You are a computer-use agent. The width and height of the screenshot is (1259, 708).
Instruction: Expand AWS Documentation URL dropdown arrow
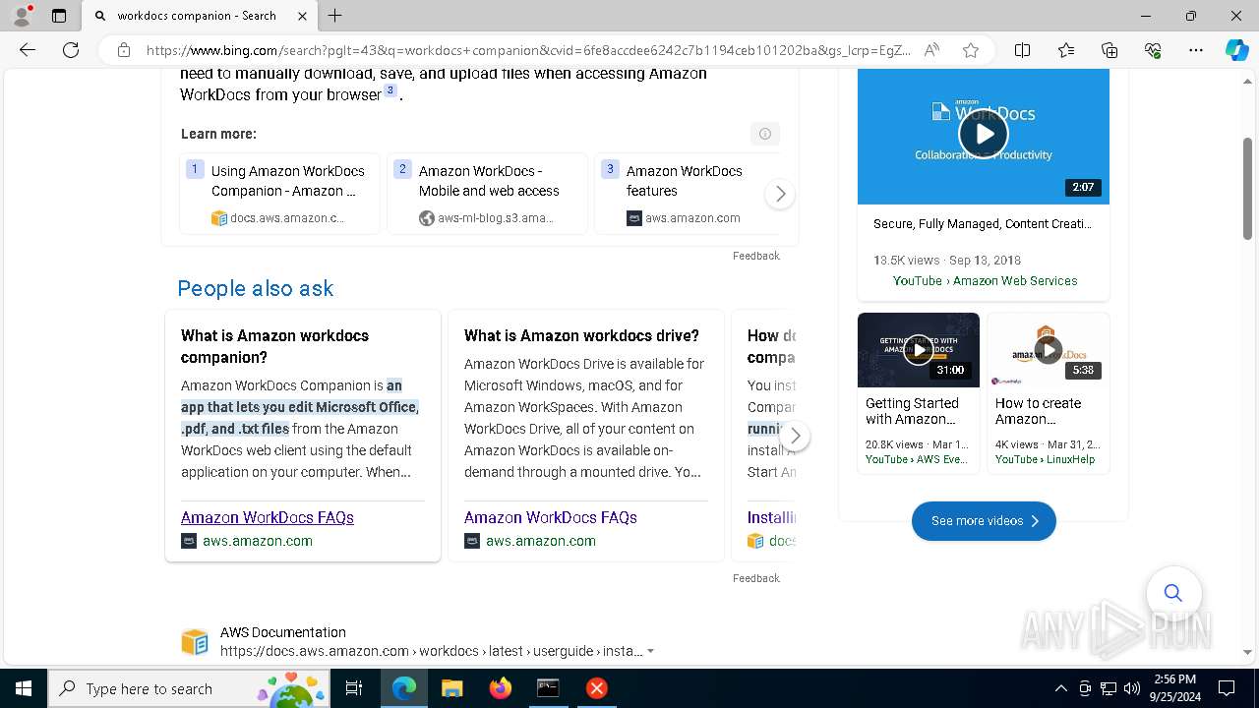[651, 651]
